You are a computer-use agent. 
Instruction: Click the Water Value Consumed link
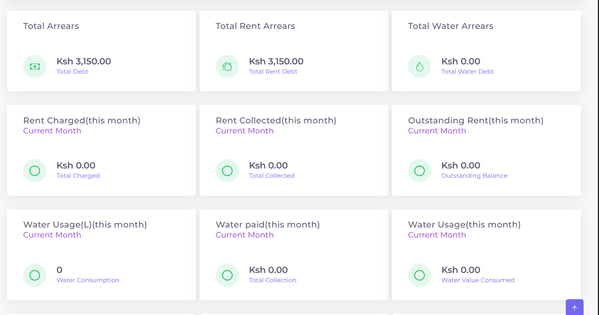tap(477, 280)
